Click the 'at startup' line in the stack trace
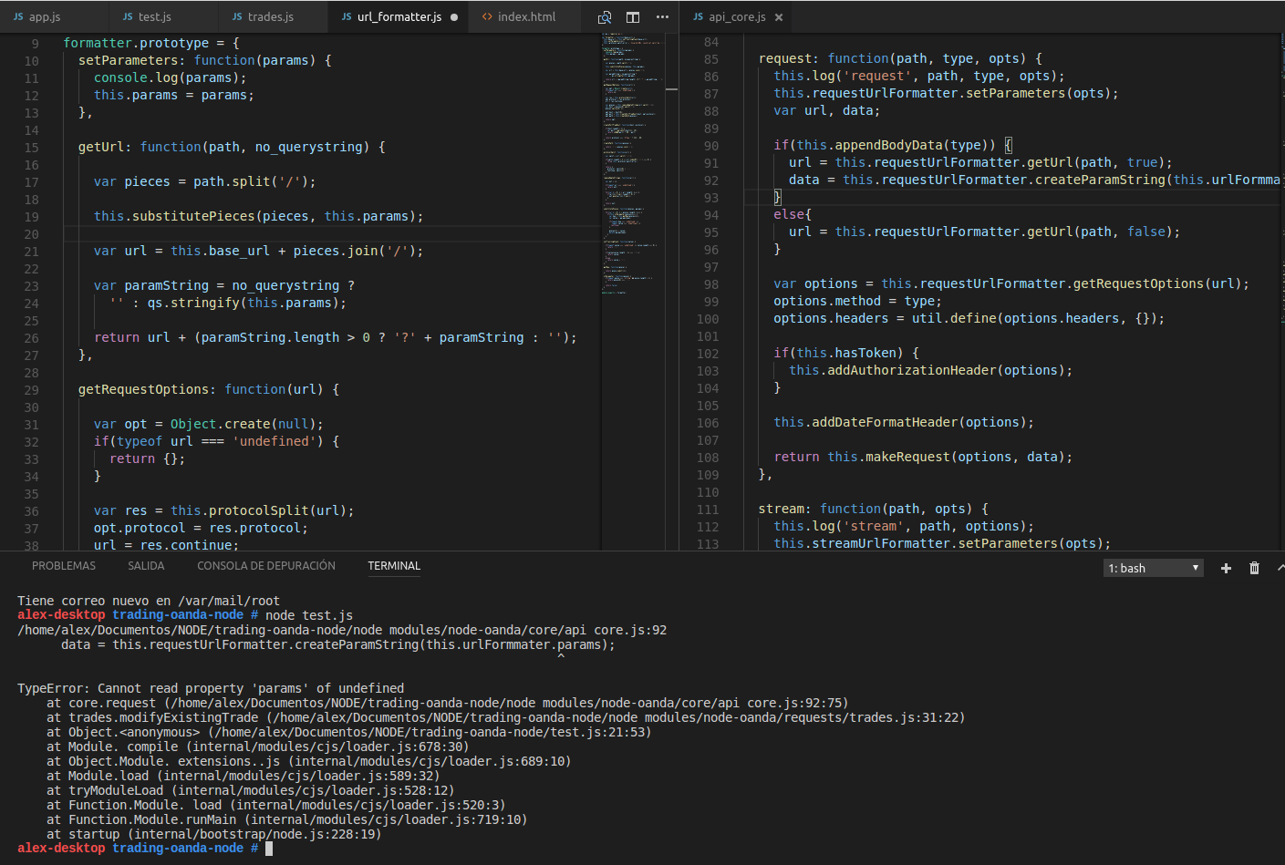Viewport: 1285px width, 865px height. 213,834
